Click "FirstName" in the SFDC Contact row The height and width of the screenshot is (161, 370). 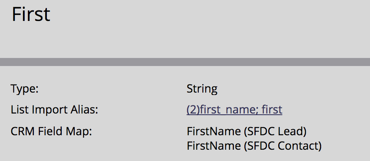coord(214,146)
